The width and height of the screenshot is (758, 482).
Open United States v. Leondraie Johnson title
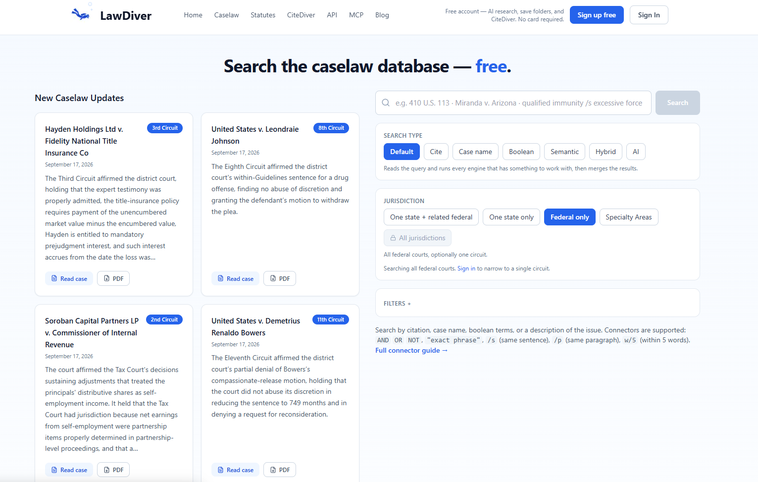click(x=255, y=135)
